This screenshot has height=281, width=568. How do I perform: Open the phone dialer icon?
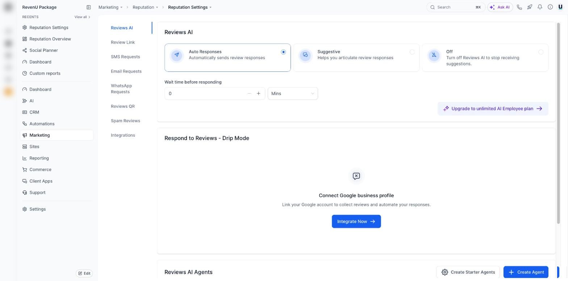[x=519, y=7]
